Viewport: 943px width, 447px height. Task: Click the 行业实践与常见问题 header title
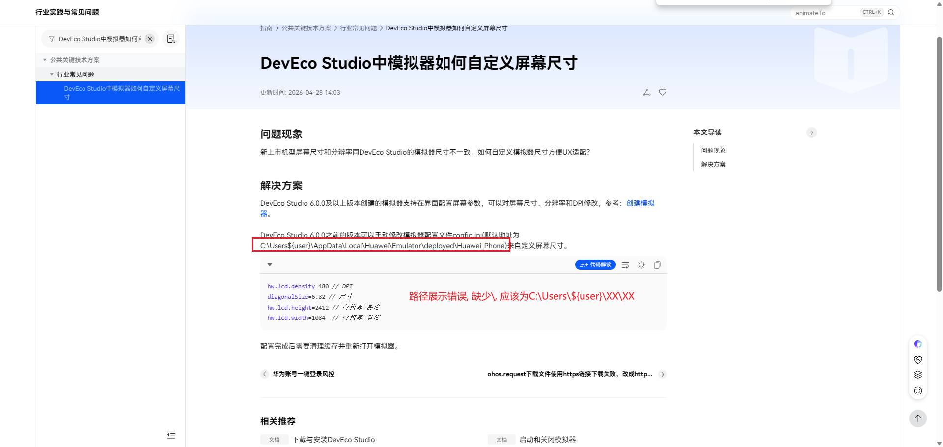[67, 12]
